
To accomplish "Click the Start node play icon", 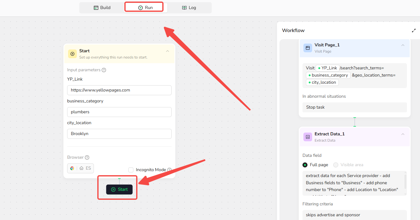I will [72, 54].
